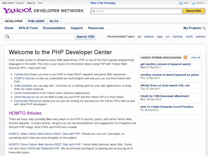Viewport: 208px width, 156px height.
Task: Click the Mail envelope icon
Action: click(x=181, y=3)
